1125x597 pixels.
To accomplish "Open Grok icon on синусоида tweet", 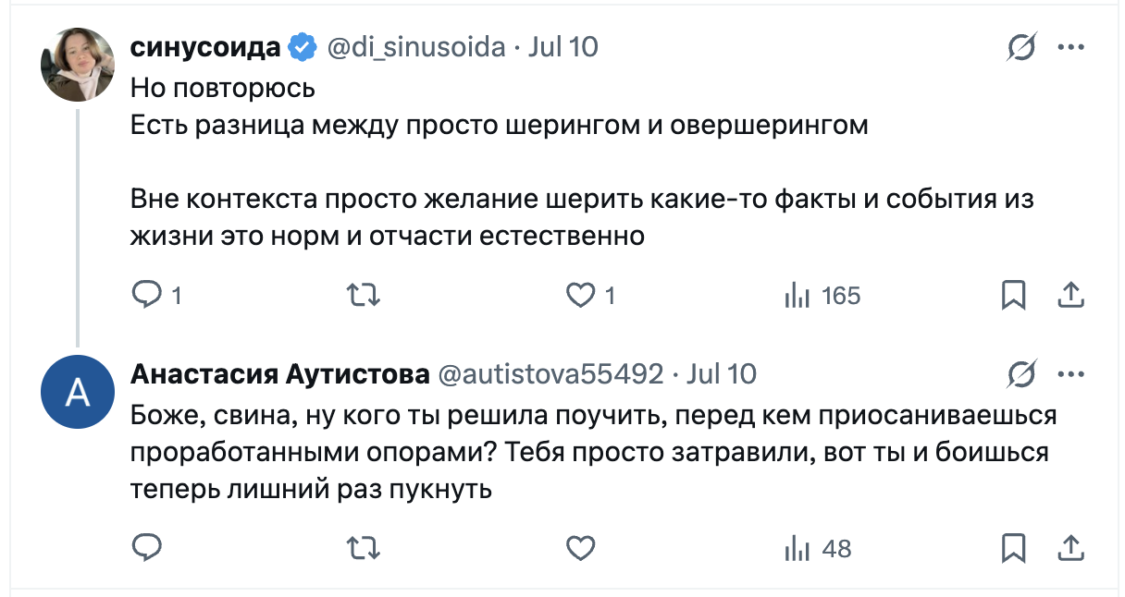I will pyautogui.click(x=1022, y=47).
